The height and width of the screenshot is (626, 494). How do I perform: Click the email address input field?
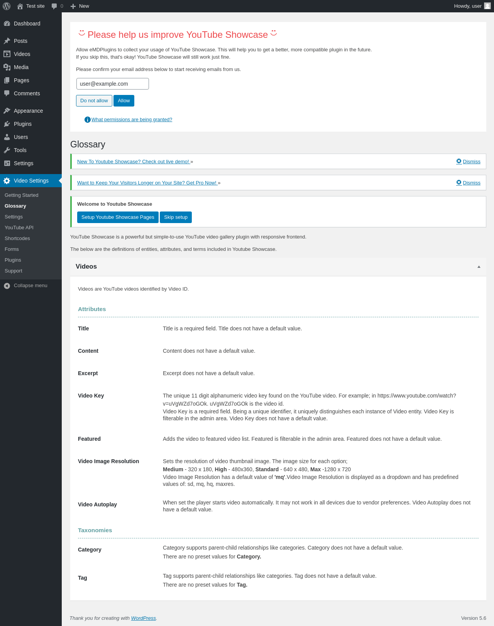[x=112, y=84]
